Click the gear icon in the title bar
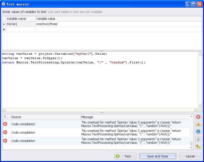The image size is (204, 162). pyautogui.click(x=4, y=4)
